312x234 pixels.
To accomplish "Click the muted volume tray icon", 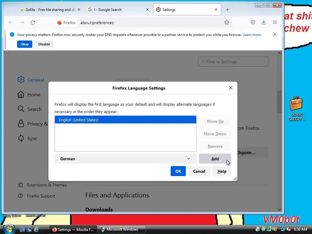I will 289,229.
